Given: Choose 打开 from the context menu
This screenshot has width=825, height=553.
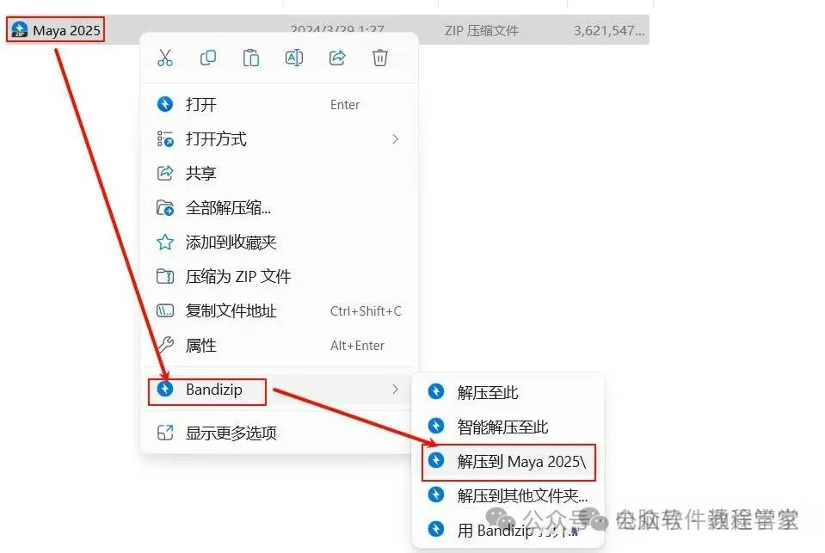Looking at the screenshot, I should 279,104.
